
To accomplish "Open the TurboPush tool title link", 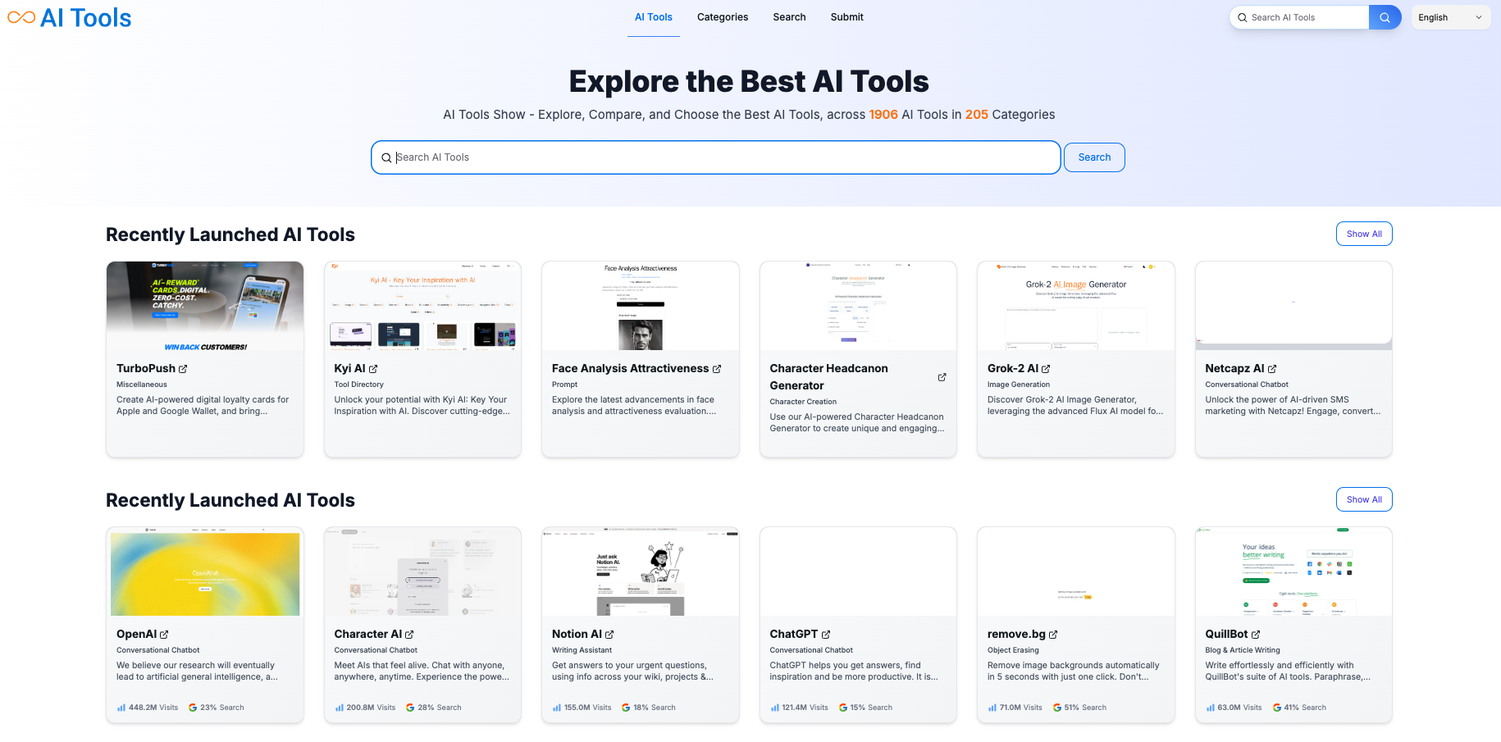I will click(146, 369).
